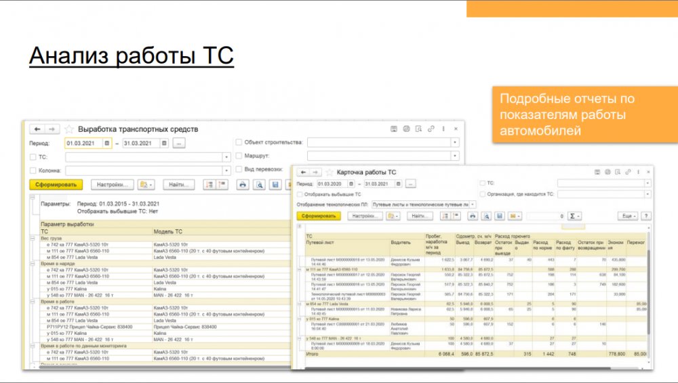Open the Организация, где находится ТС dropdown

(x=647, y=194)
